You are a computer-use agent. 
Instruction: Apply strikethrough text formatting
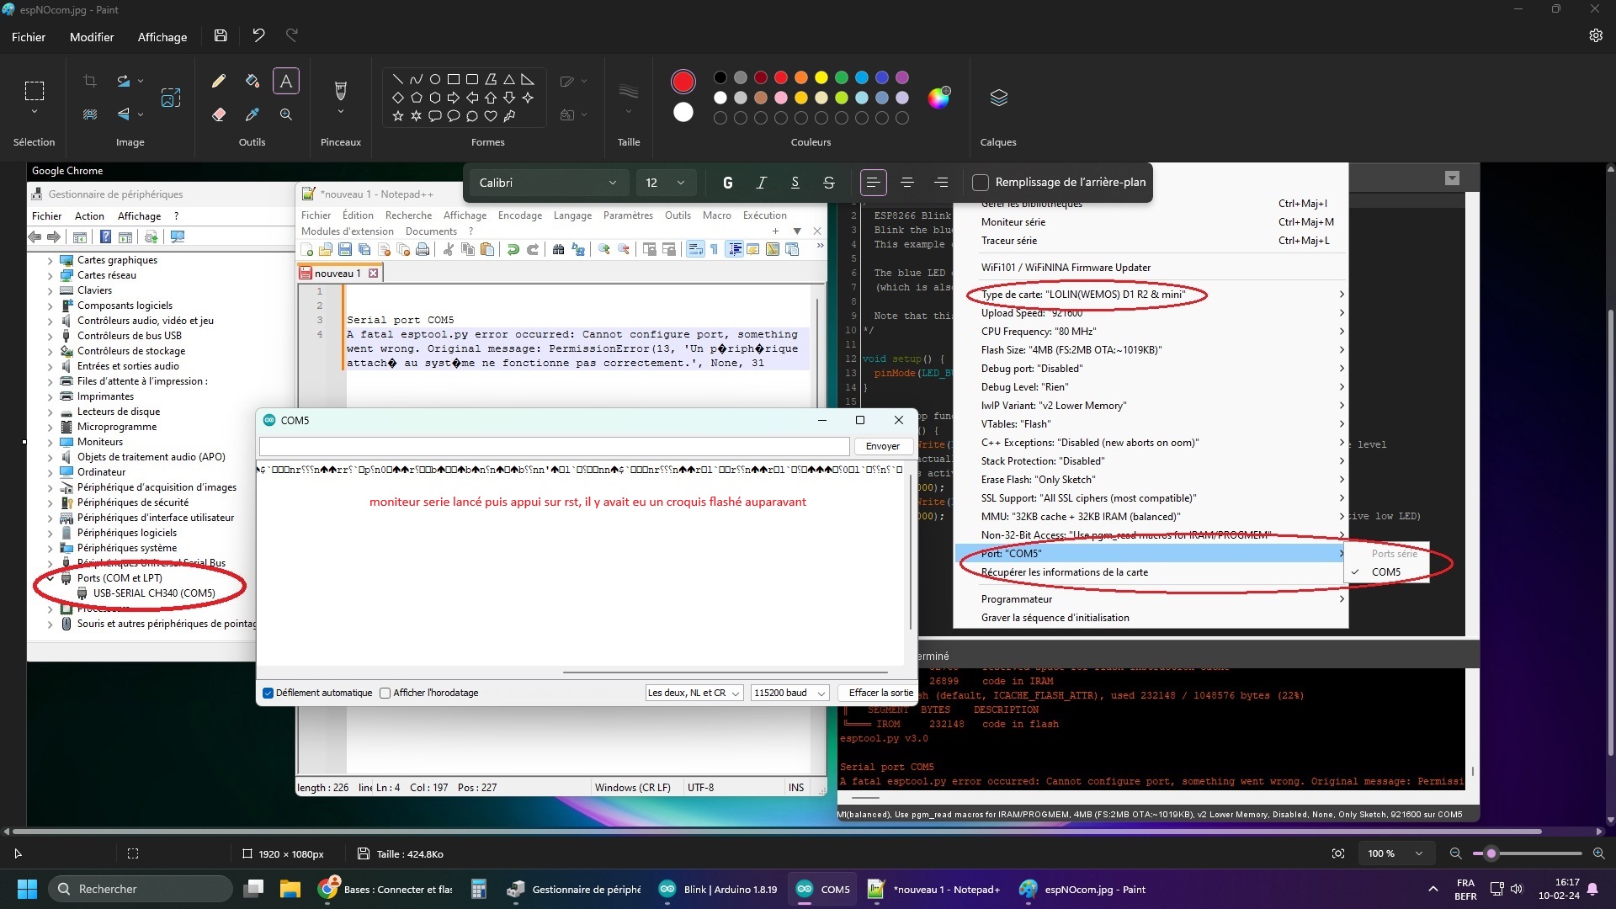(x=829, y=183)
